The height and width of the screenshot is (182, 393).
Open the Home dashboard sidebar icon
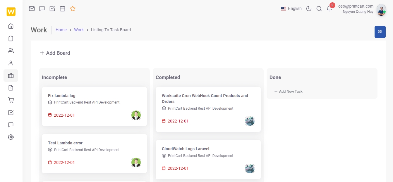pos(11,26)
